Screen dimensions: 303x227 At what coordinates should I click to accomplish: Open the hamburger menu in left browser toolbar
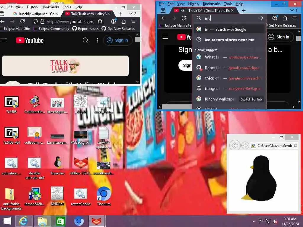point(133,21)
